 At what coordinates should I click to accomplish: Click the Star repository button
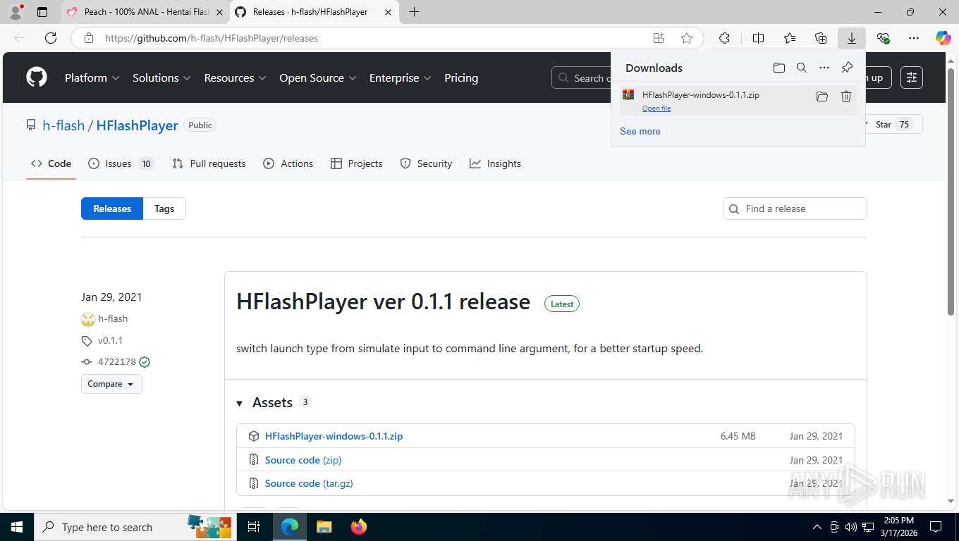click(892, 124)
